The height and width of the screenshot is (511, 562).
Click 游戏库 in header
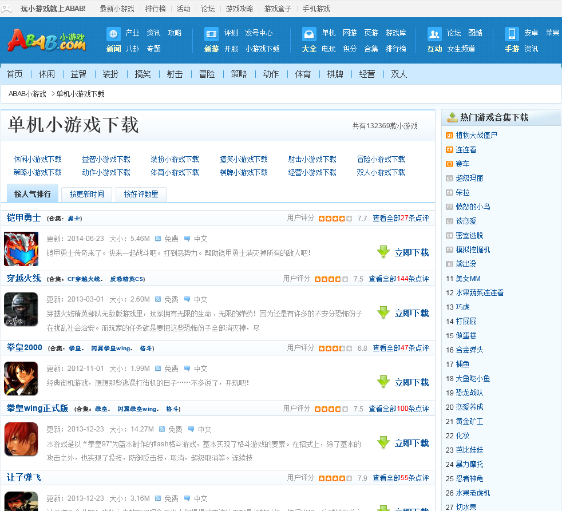[x=395, y=33]
